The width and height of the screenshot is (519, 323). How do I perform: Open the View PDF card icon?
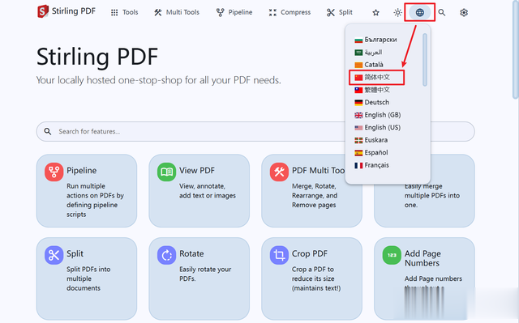pos(166,172)
